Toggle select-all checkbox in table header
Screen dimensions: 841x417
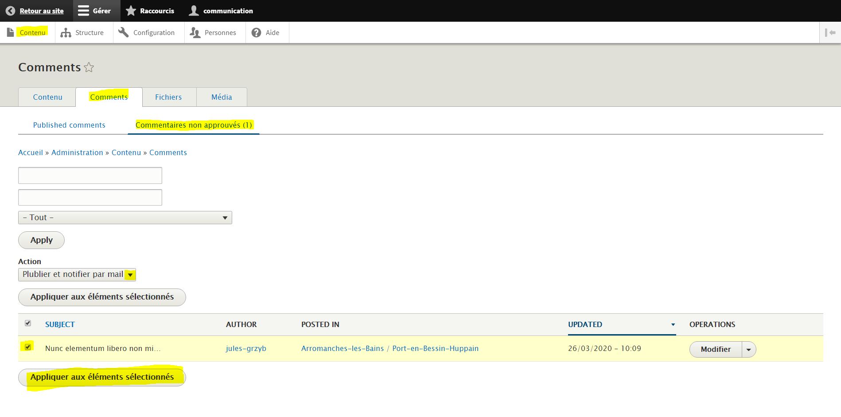coord(28,323)
